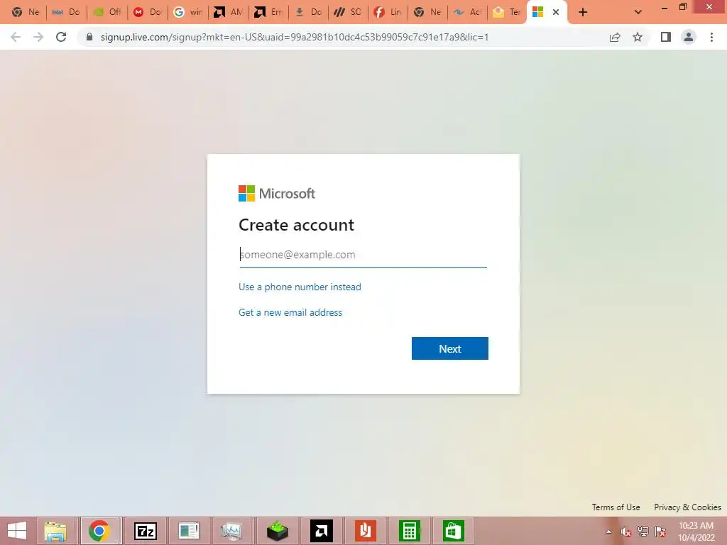This screenshot has height=545, width=727.
Task: Open 7-Zip from the taskbar
Action: tap(145, 531)
